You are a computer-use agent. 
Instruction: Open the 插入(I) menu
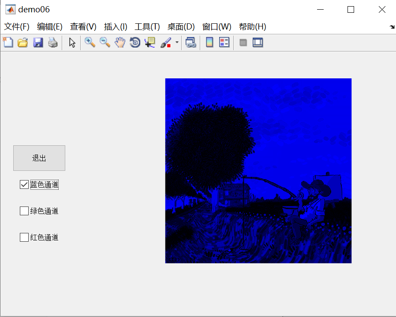[x=116, y=26]
